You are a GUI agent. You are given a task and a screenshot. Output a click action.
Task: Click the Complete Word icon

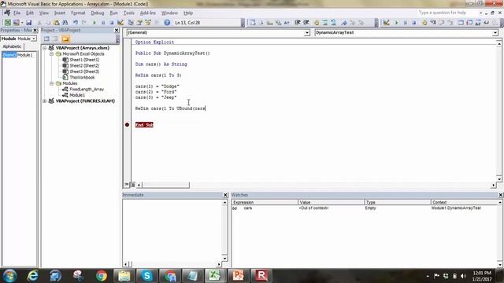pos(287,23)
